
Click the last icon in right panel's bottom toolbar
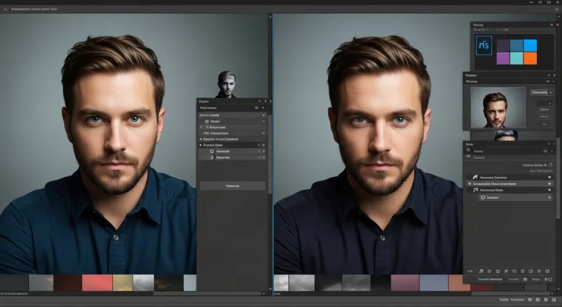547,271
